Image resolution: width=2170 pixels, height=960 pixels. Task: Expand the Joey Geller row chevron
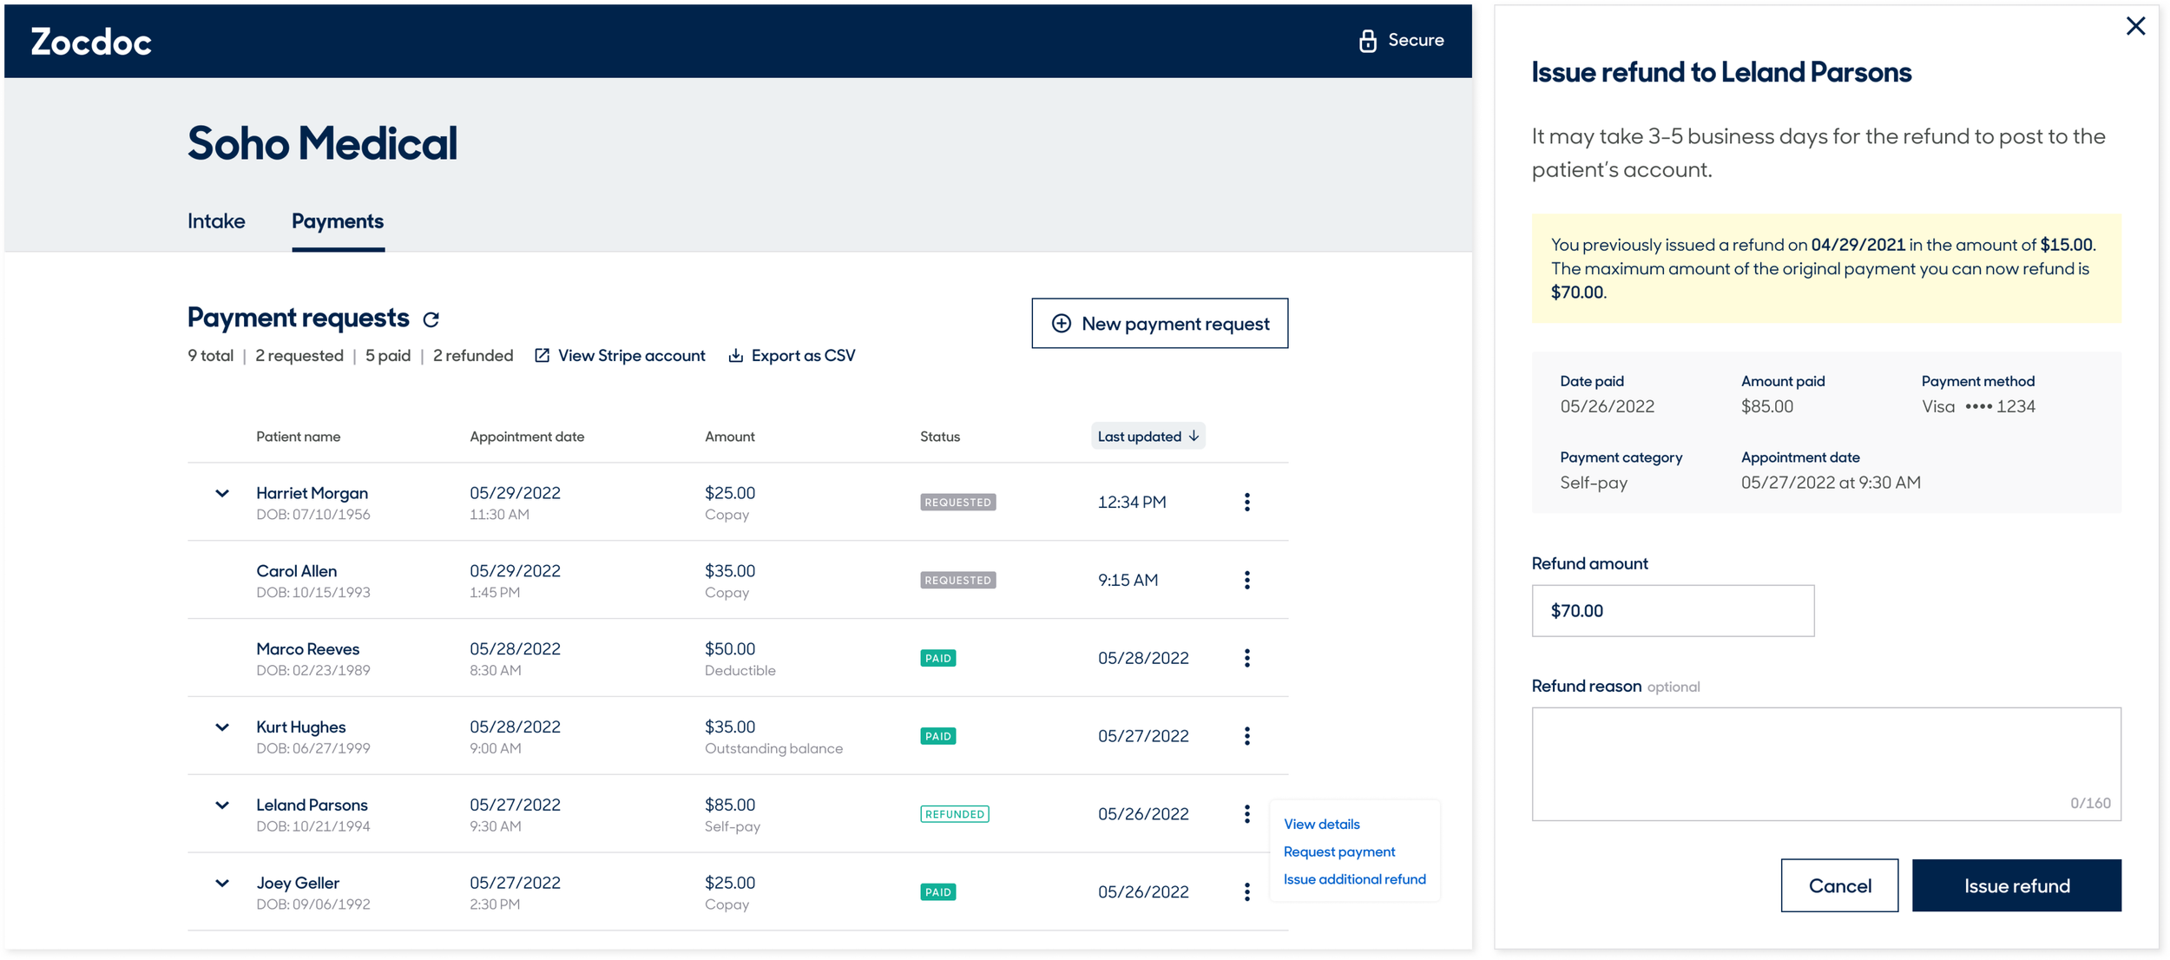222,884
